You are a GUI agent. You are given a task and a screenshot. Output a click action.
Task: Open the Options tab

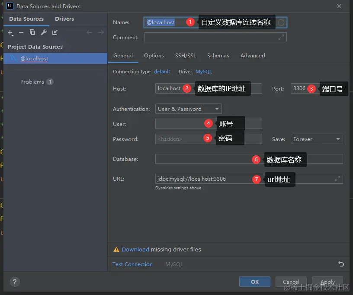coord(154,56)
